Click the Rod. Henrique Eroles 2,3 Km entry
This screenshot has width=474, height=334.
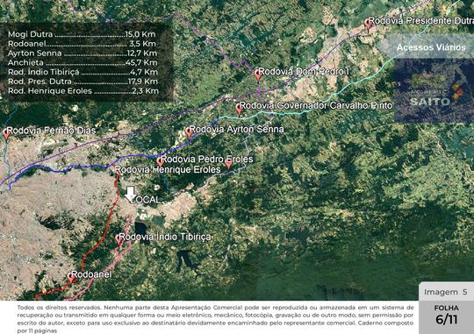[83, 90]
